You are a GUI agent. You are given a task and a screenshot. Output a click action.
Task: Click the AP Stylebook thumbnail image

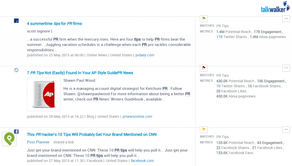(x=44, y=94)
